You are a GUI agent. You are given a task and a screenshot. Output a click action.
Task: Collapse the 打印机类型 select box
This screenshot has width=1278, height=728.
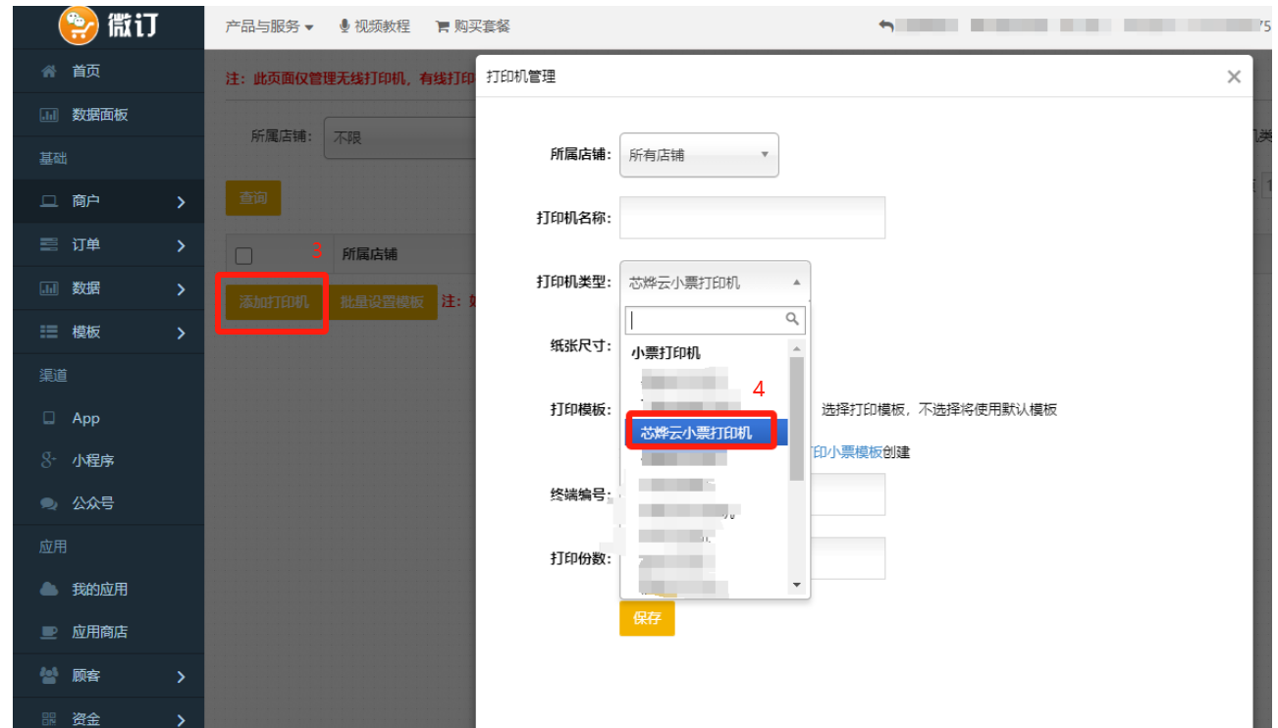(x=715, y=283)
